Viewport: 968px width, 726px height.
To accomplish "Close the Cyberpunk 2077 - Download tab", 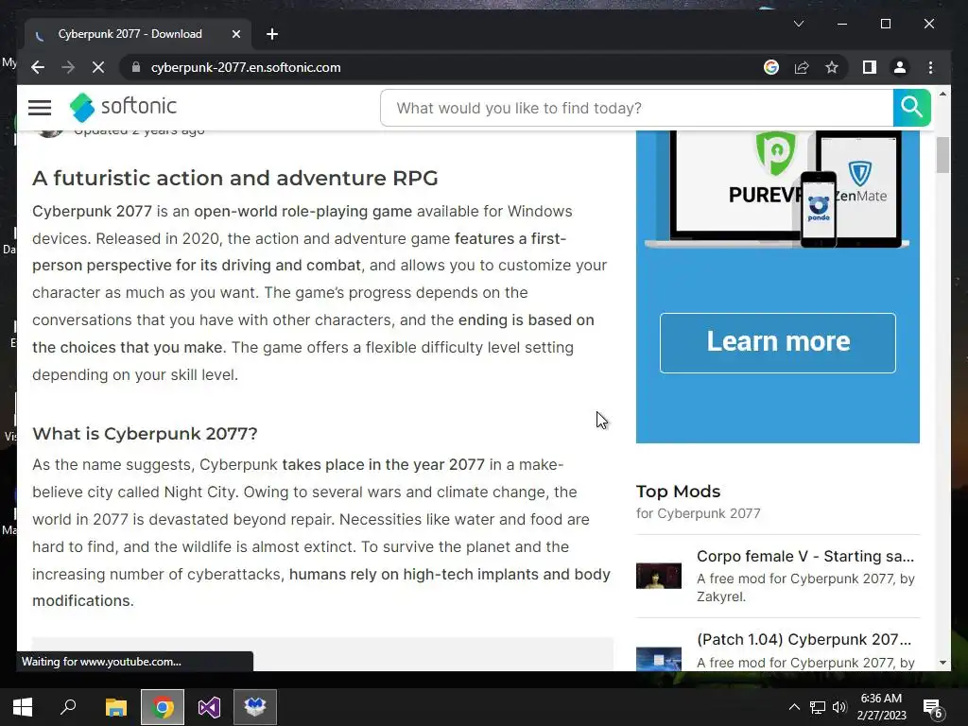I will point(235,34).
